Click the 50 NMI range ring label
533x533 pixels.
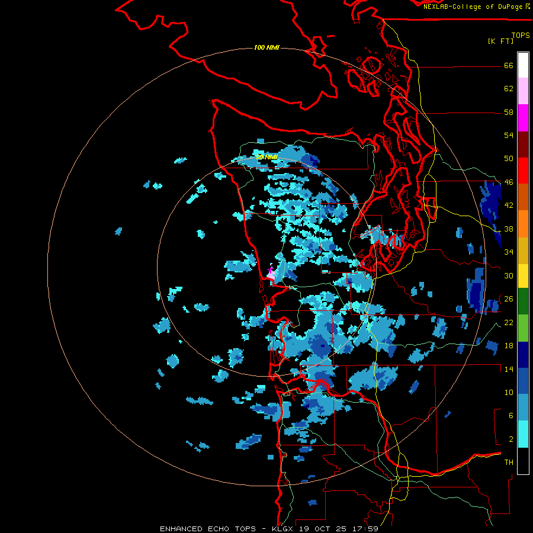266,157
